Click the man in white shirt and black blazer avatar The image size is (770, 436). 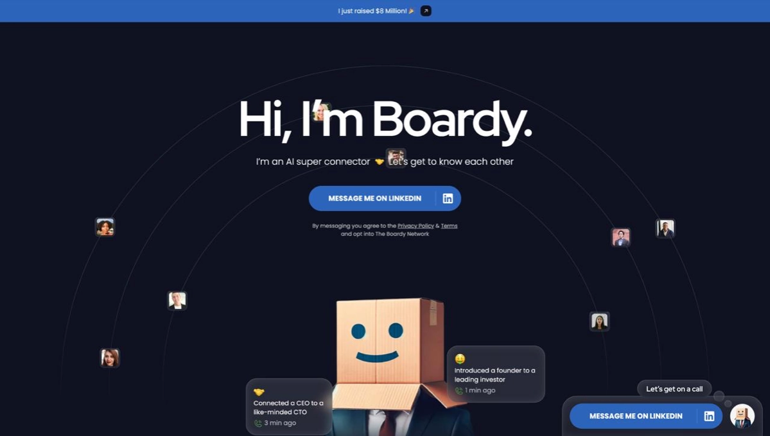(177, 300)
